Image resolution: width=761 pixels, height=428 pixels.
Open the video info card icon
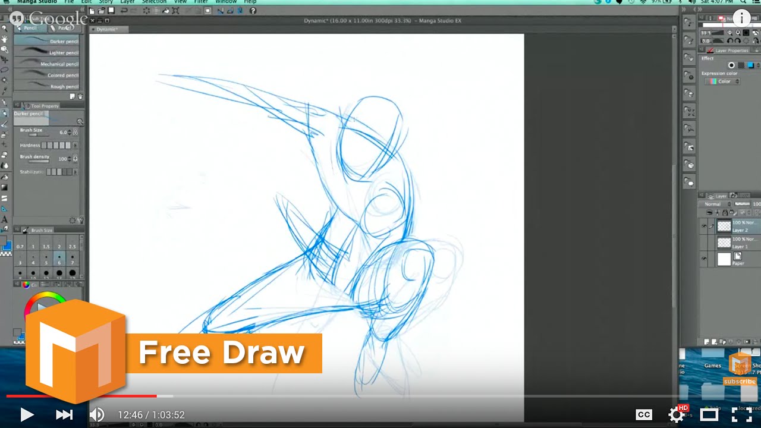coord(741,17)
